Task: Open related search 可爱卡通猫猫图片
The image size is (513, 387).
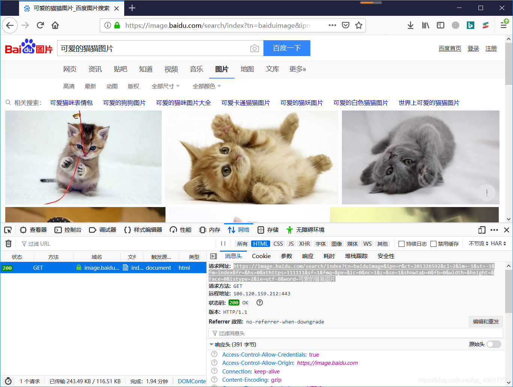Action: [x=245, y=103]
